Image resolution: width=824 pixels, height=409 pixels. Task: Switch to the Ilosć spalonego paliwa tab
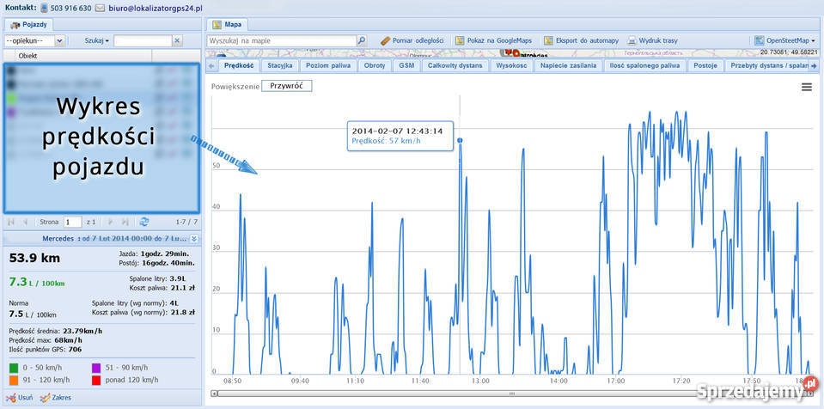click(x=644, y=65)
